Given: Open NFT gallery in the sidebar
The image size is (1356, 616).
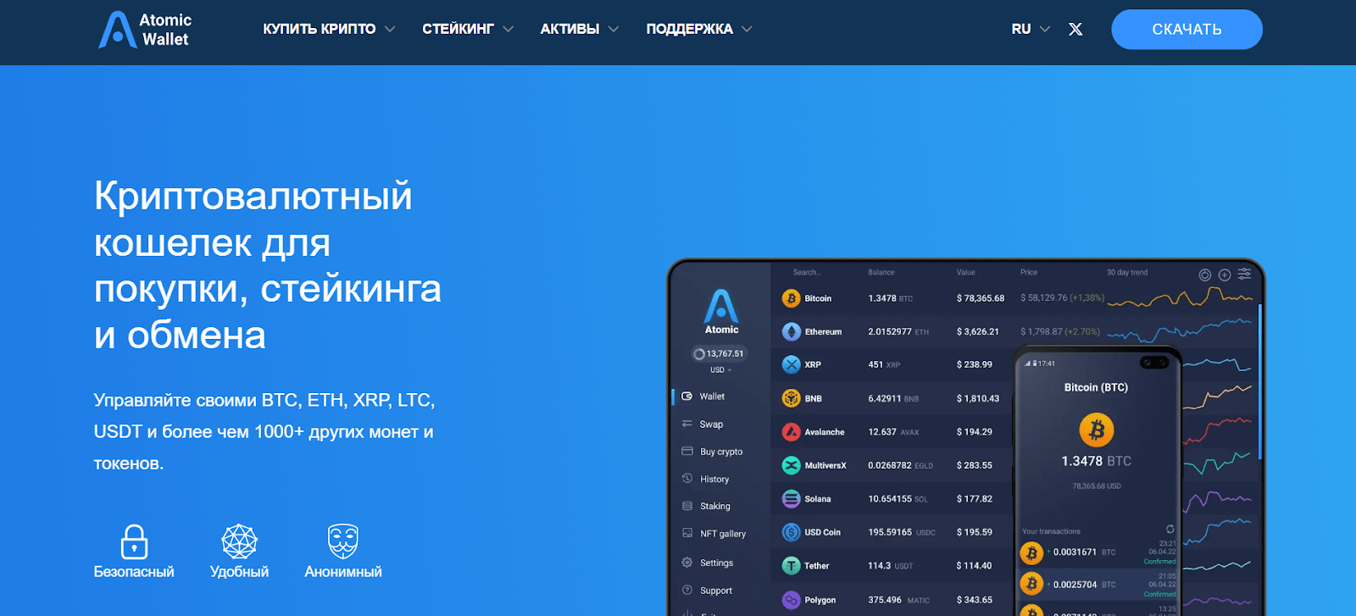Looking at the screenshot, I should coord(714,534).
